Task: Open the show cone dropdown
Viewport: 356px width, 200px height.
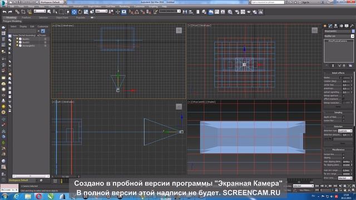Action: pos(345,178)
